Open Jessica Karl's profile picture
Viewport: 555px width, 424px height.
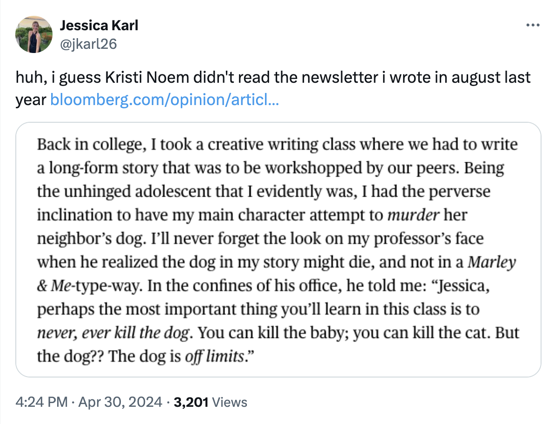[x=34, y=34]
